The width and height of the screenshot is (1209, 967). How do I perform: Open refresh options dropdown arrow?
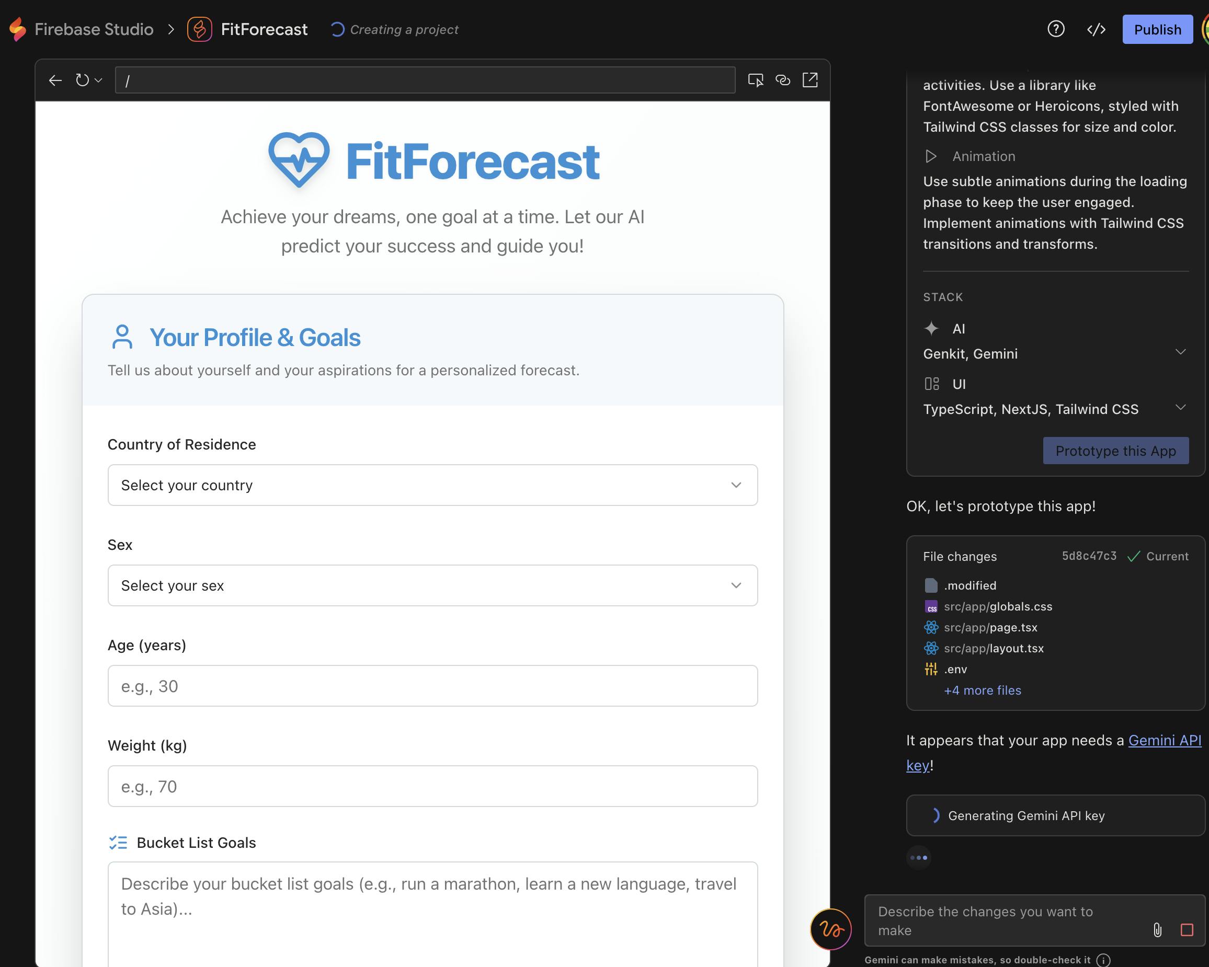(x=99, y=80)
